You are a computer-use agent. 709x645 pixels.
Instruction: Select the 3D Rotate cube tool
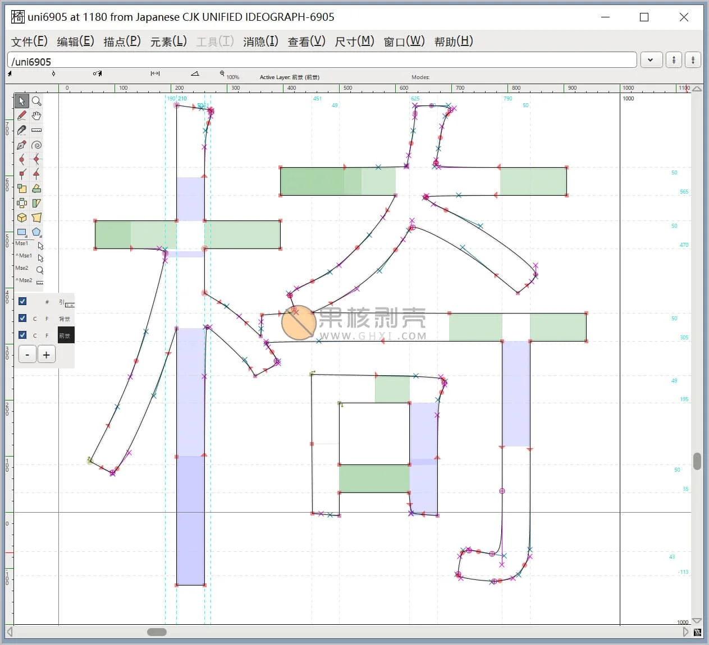(x=21, y=218)
